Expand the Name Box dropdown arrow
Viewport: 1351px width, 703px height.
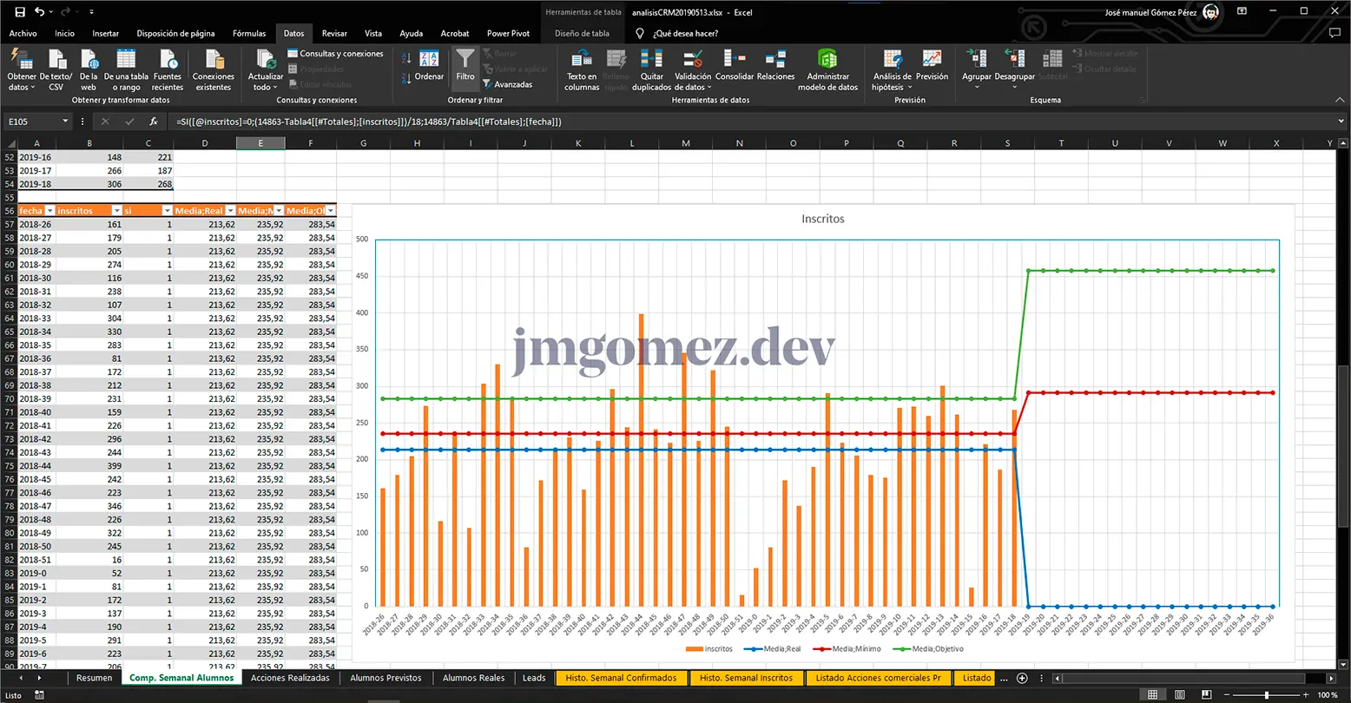[x=65, y=122]
